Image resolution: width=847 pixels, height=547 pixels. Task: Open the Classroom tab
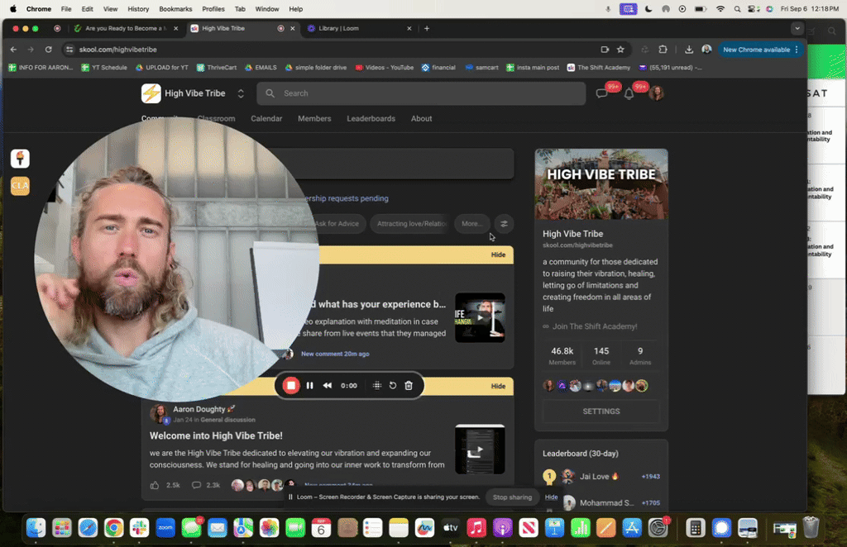(x=216, y=119)
